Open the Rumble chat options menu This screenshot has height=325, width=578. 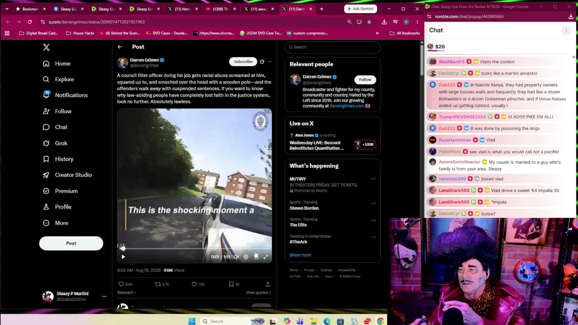[x=566, y=30]
